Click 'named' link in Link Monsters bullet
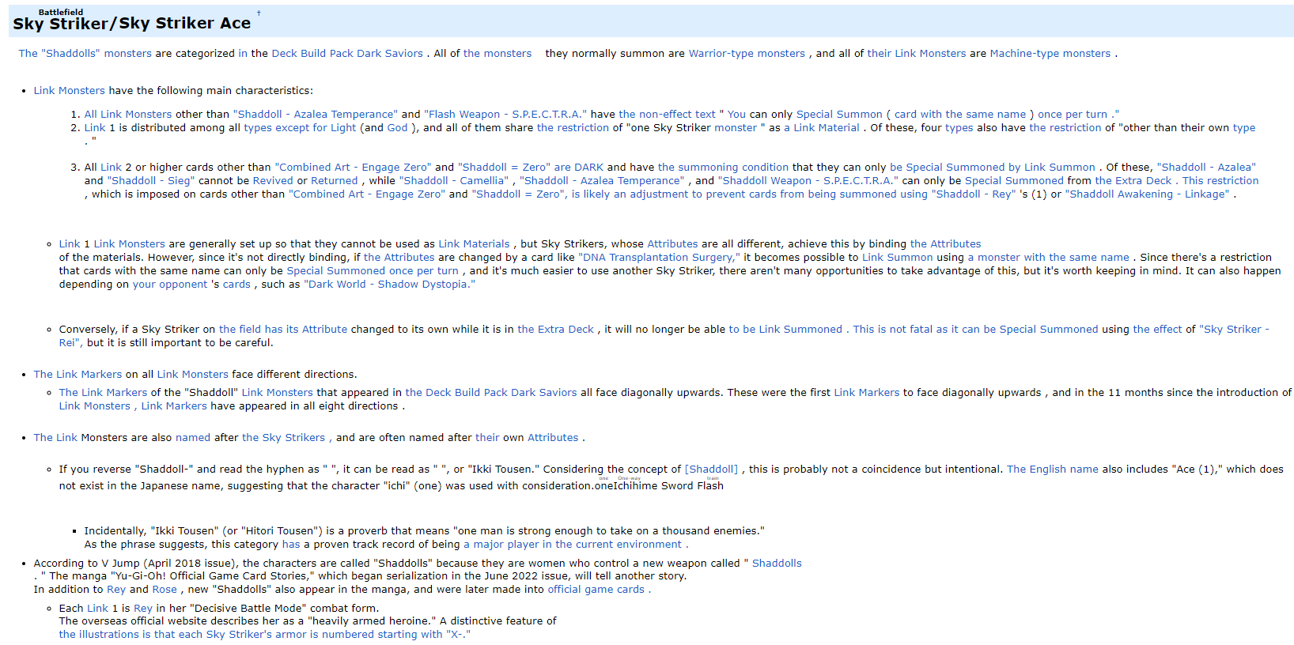The height and width of the screenshot is (645, 1294). pos(193,438)
